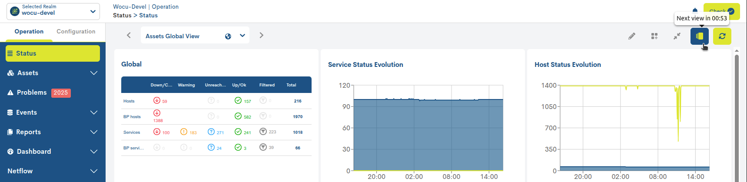Go to next view with right chevron
This screenshot has width=747, height=182.
point(261,35)
